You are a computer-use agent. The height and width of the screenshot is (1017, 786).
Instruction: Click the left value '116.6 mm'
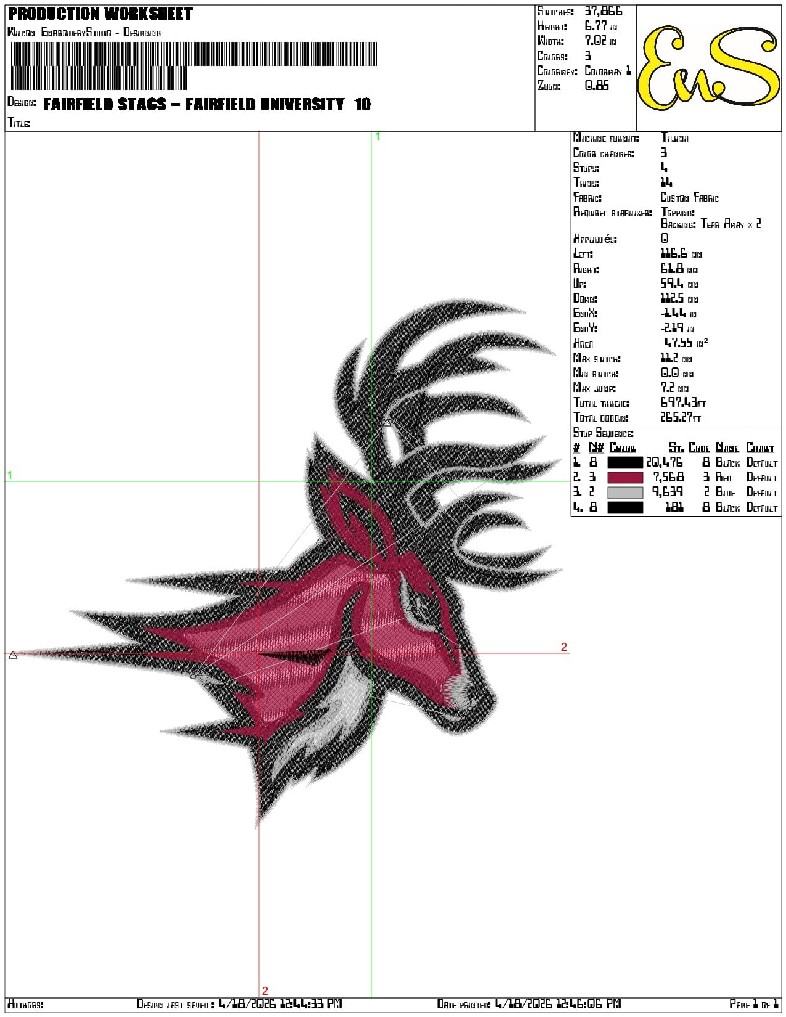coord(681,254)
